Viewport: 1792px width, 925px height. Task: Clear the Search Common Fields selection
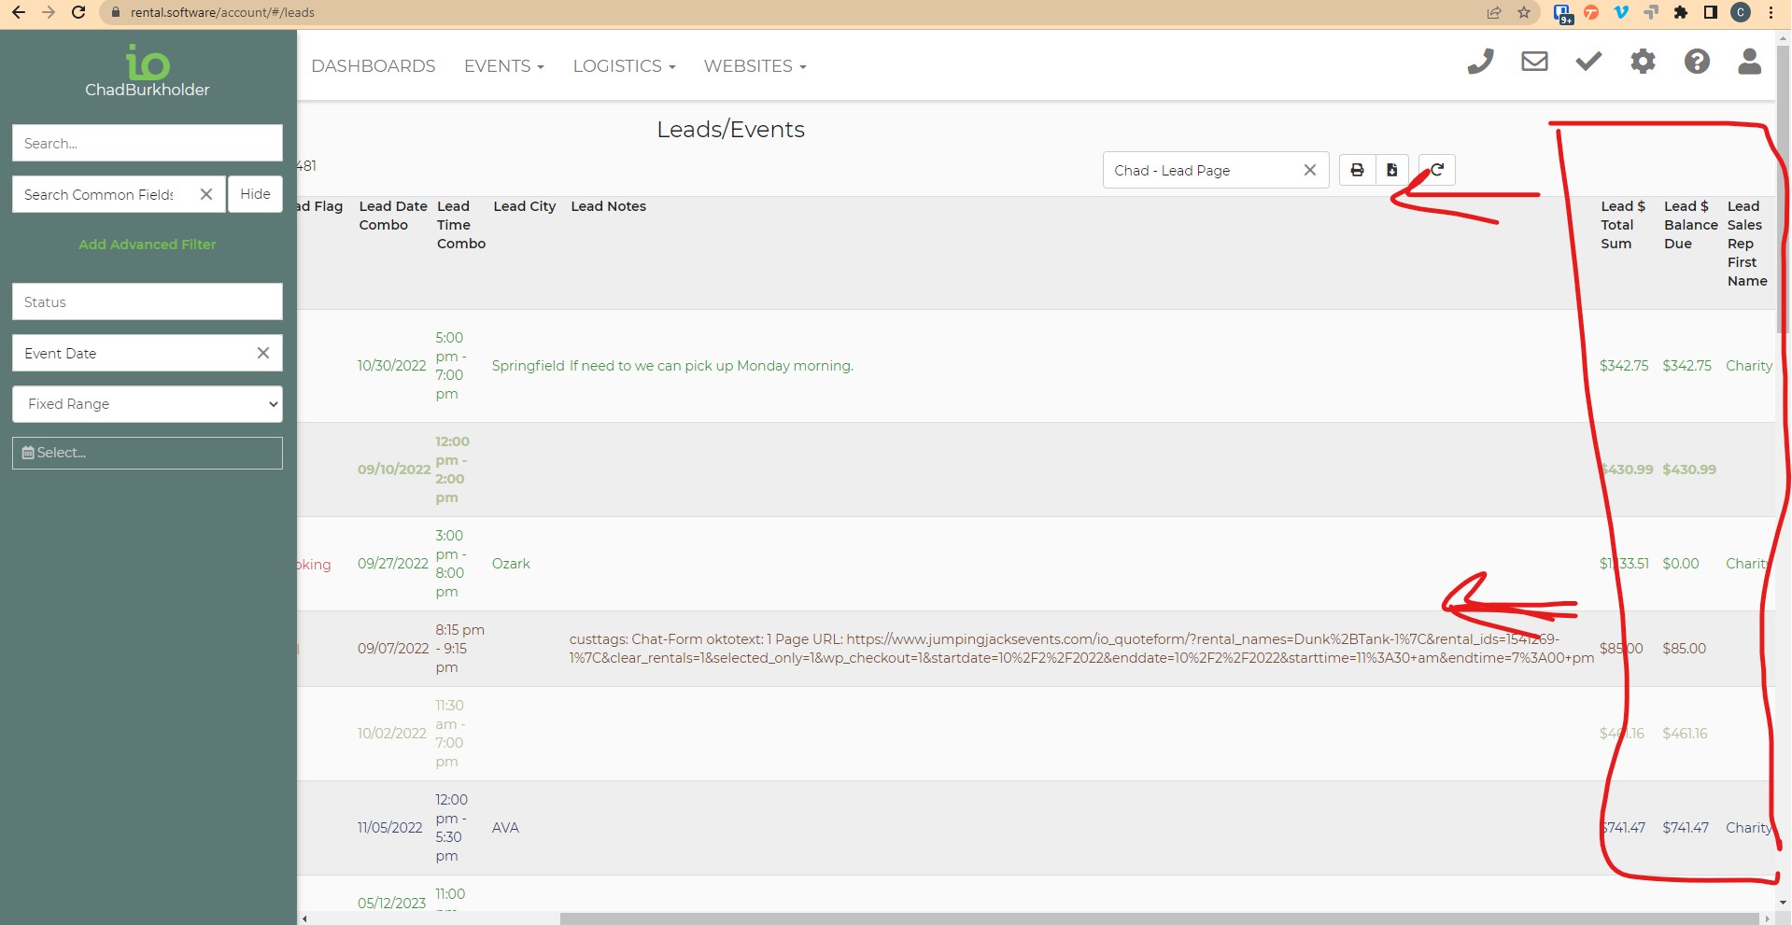pyautogui.click(x=206, y=194)
